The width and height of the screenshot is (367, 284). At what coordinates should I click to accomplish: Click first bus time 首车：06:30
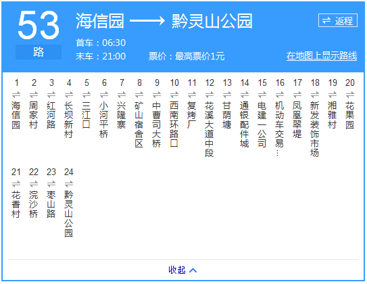(101, 43)
